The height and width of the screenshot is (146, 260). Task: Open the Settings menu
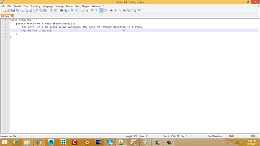pos(59,6)
